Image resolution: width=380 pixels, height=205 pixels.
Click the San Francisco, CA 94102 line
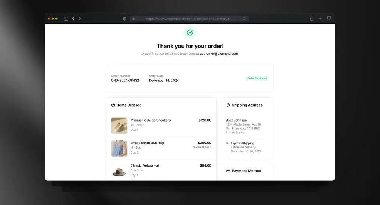[243, 129]
